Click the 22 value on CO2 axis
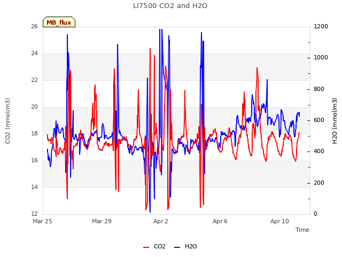The image size is (342, 257). point(34,80)
